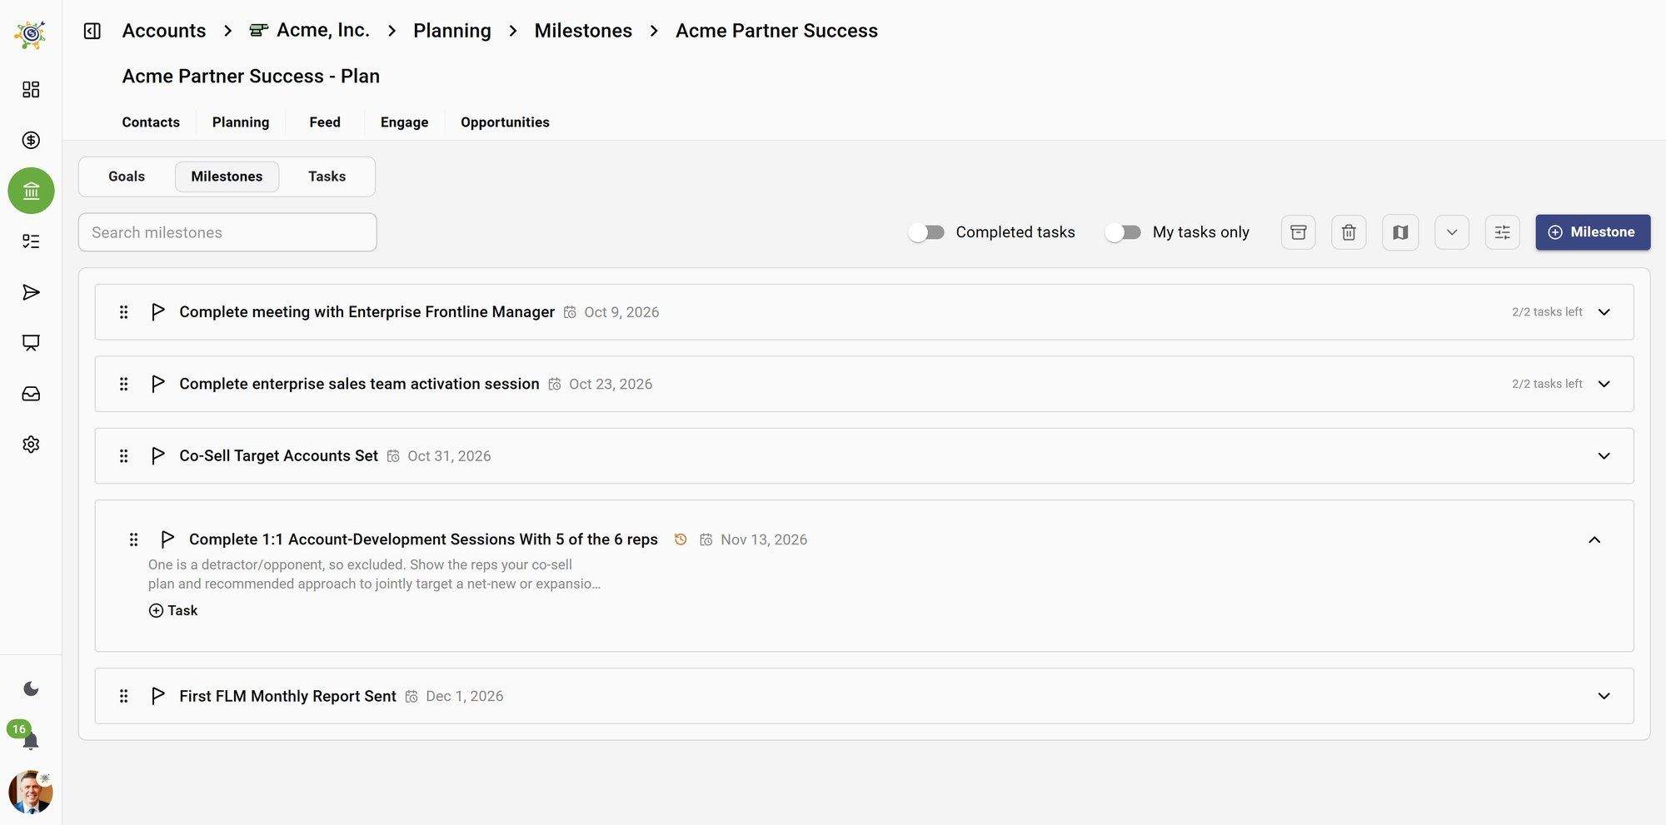The height and width of the screenshot is (825, 1666).
Task: Open Acme, Inc. breadcrumb link
Action: [310, 31]
